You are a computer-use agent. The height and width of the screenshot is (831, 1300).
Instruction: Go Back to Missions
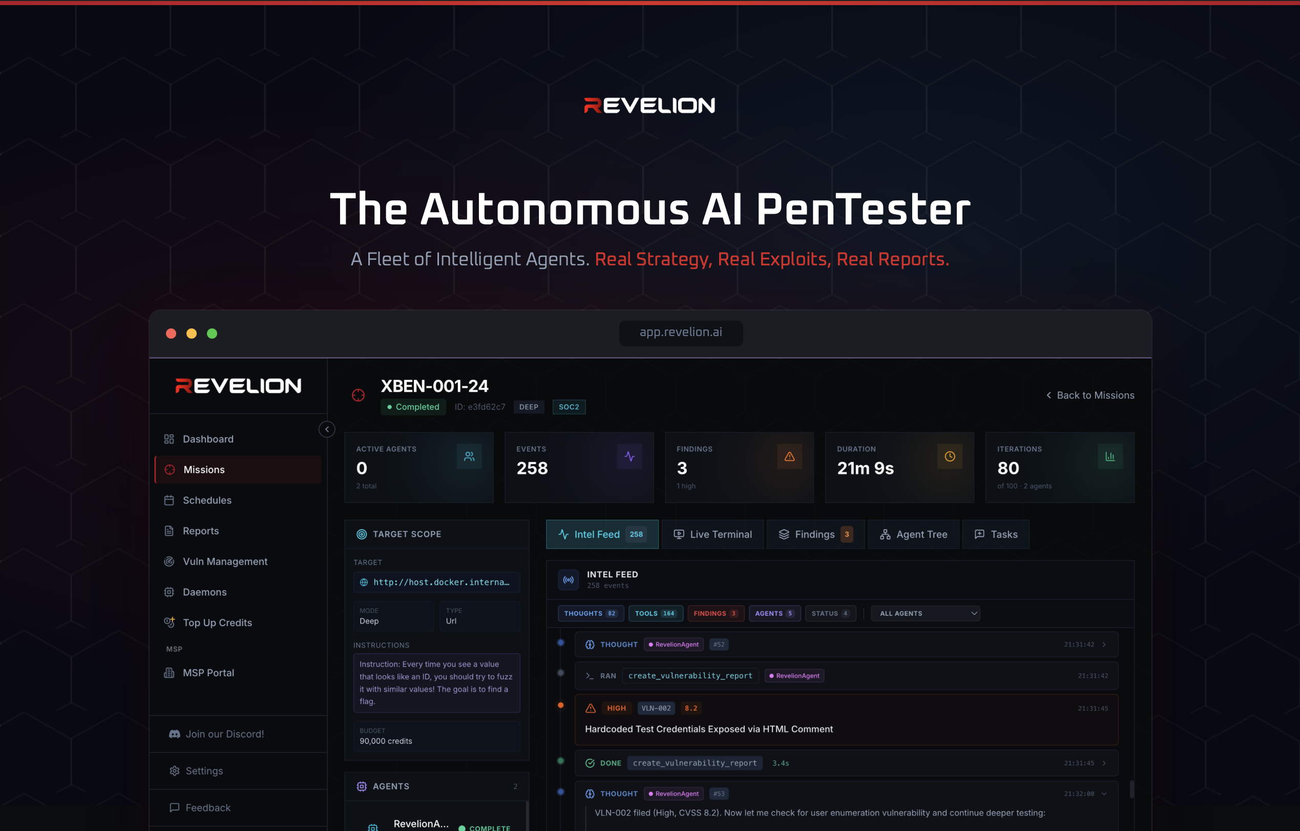pos(1089,395)
